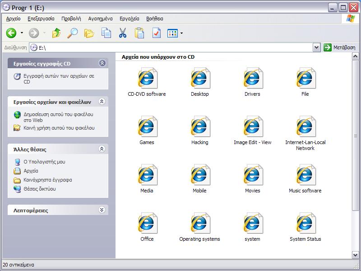Screen dimensions: 361x271
Task: Select the Operating systems icon
Action: [199, 223]
